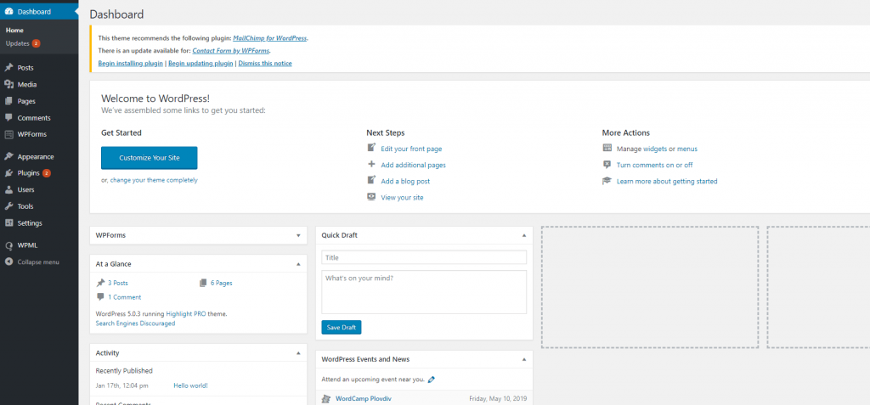Click the Plugins icon in sidebar
Image resolution: width=870 pixels, height=405 pixels.
click(8, 173)
